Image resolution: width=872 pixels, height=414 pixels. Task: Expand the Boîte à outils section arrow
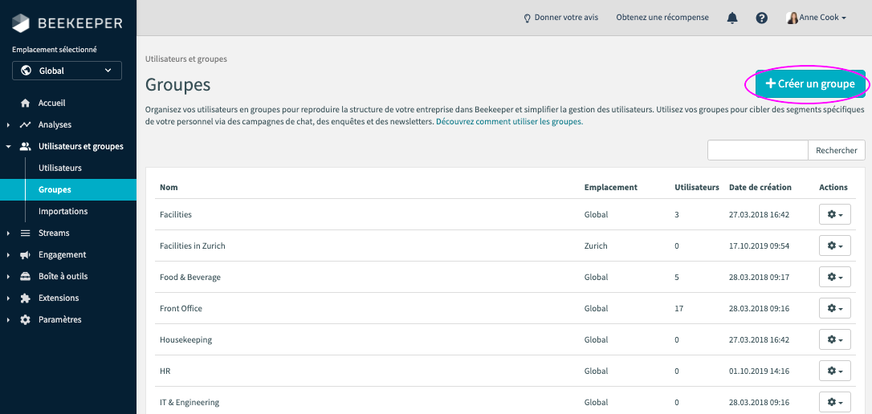[8, 277]
